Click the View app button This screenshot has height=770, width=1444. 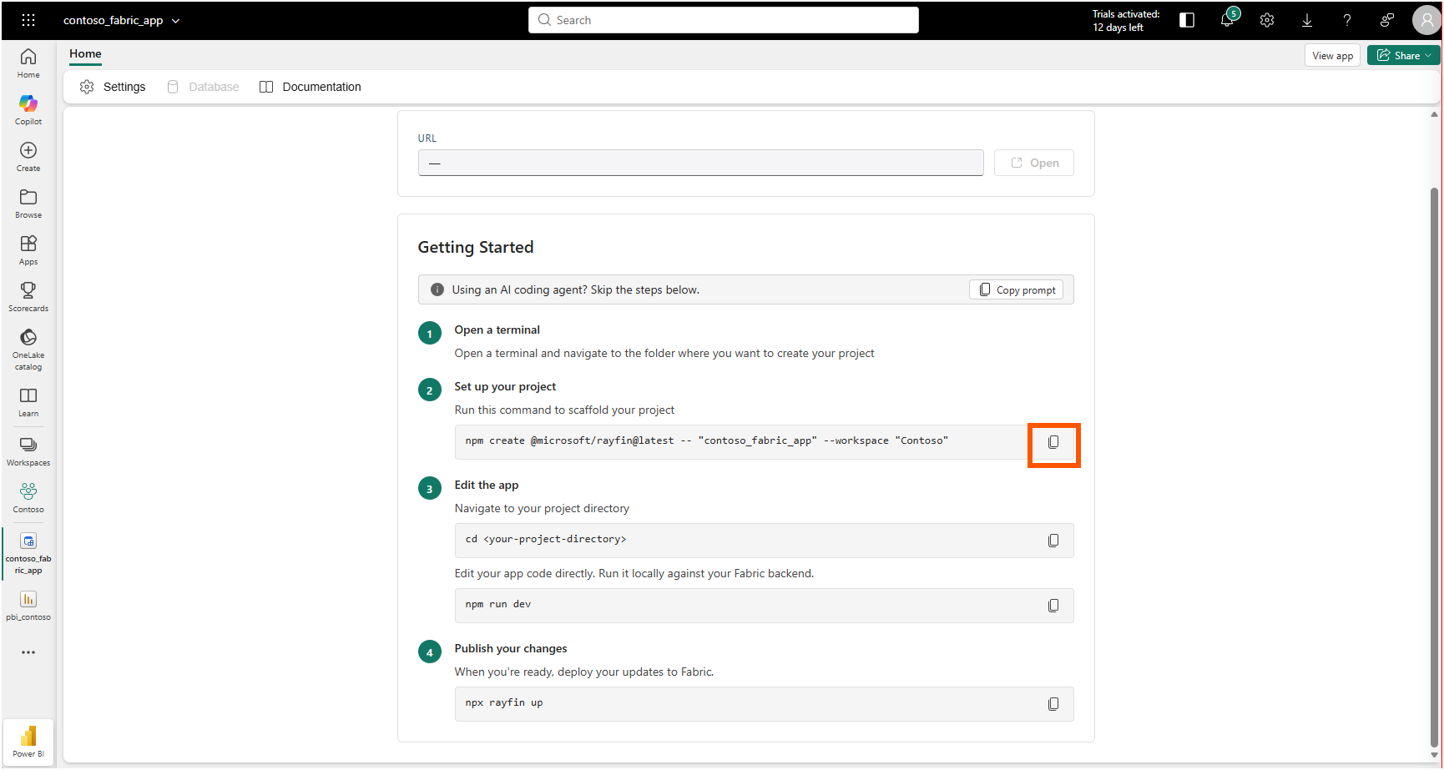coord(1332,55)
